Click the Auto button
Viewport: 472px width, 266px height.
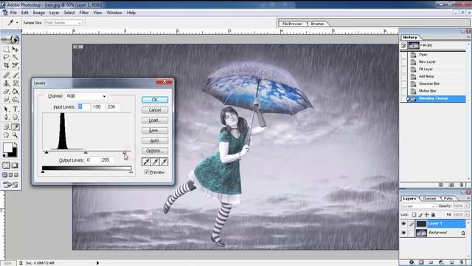[155, 140]
